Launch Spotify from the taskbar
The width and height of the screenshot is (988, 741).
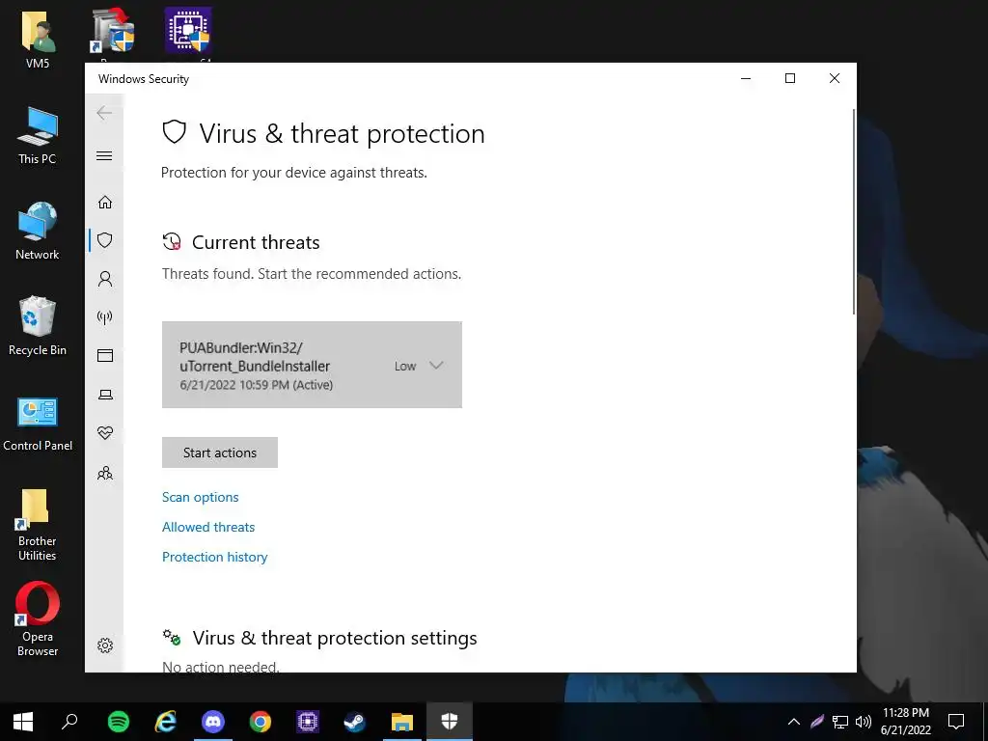pos(119,722)
